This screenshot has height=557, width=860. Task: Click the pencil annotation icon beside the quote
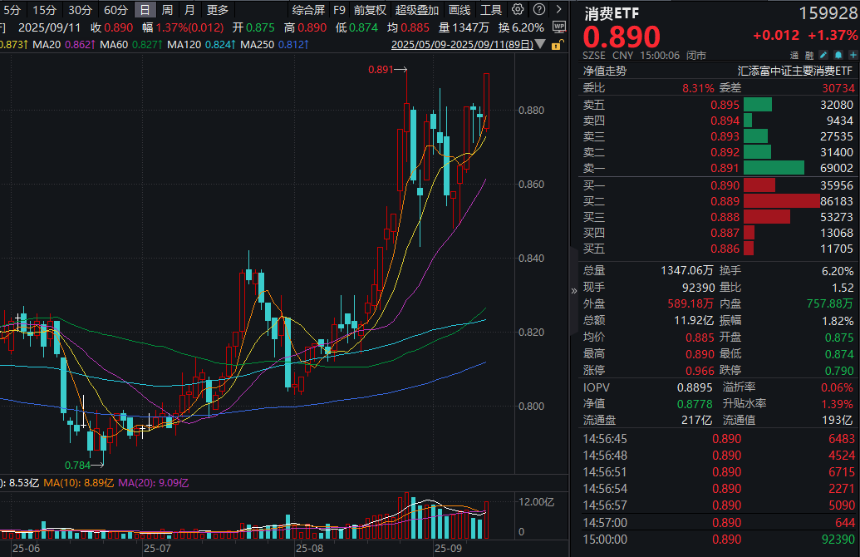823,55
